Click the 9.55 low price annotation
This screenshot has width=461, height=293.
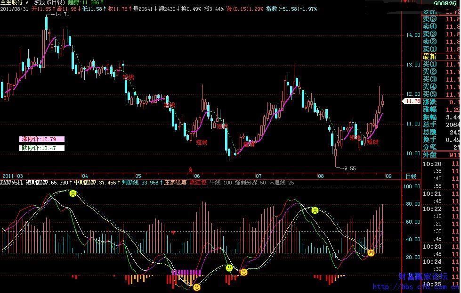349,168
